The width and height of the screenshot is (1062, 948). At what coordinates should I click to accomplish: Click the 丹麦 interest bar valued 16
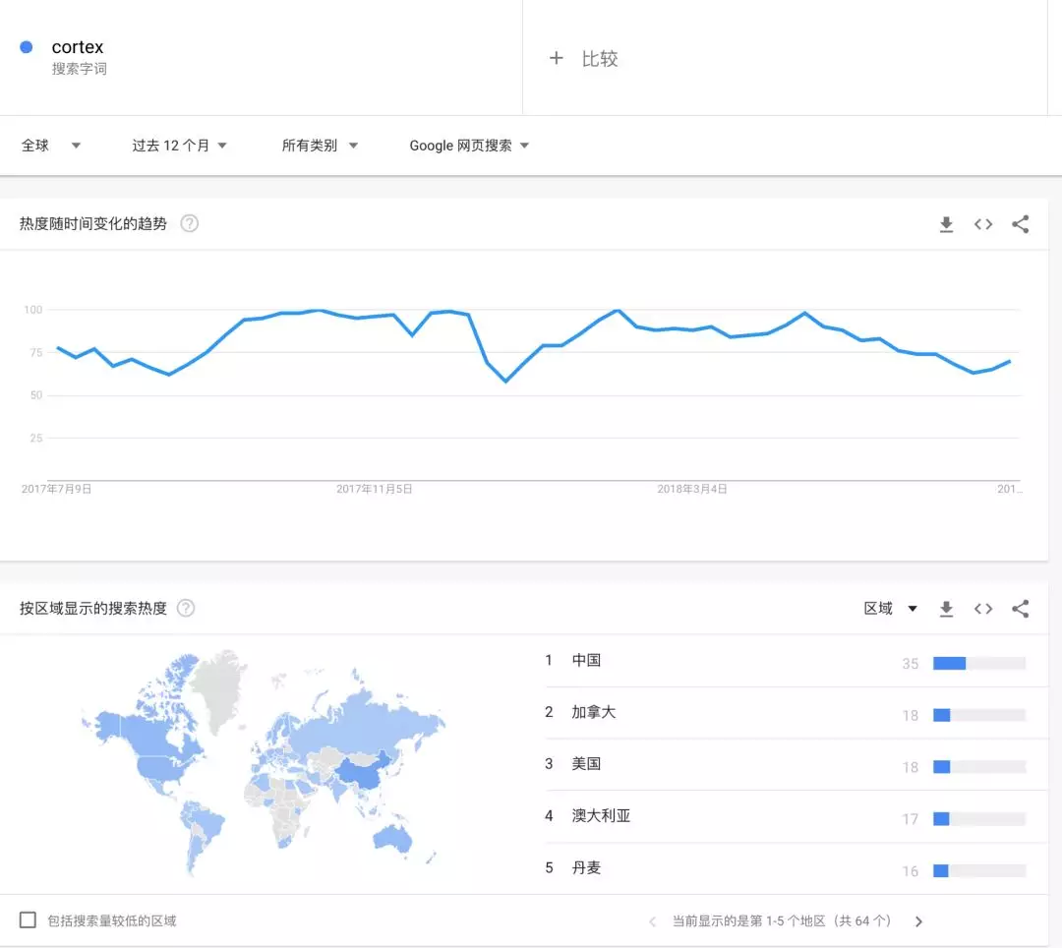pos(979,871)
